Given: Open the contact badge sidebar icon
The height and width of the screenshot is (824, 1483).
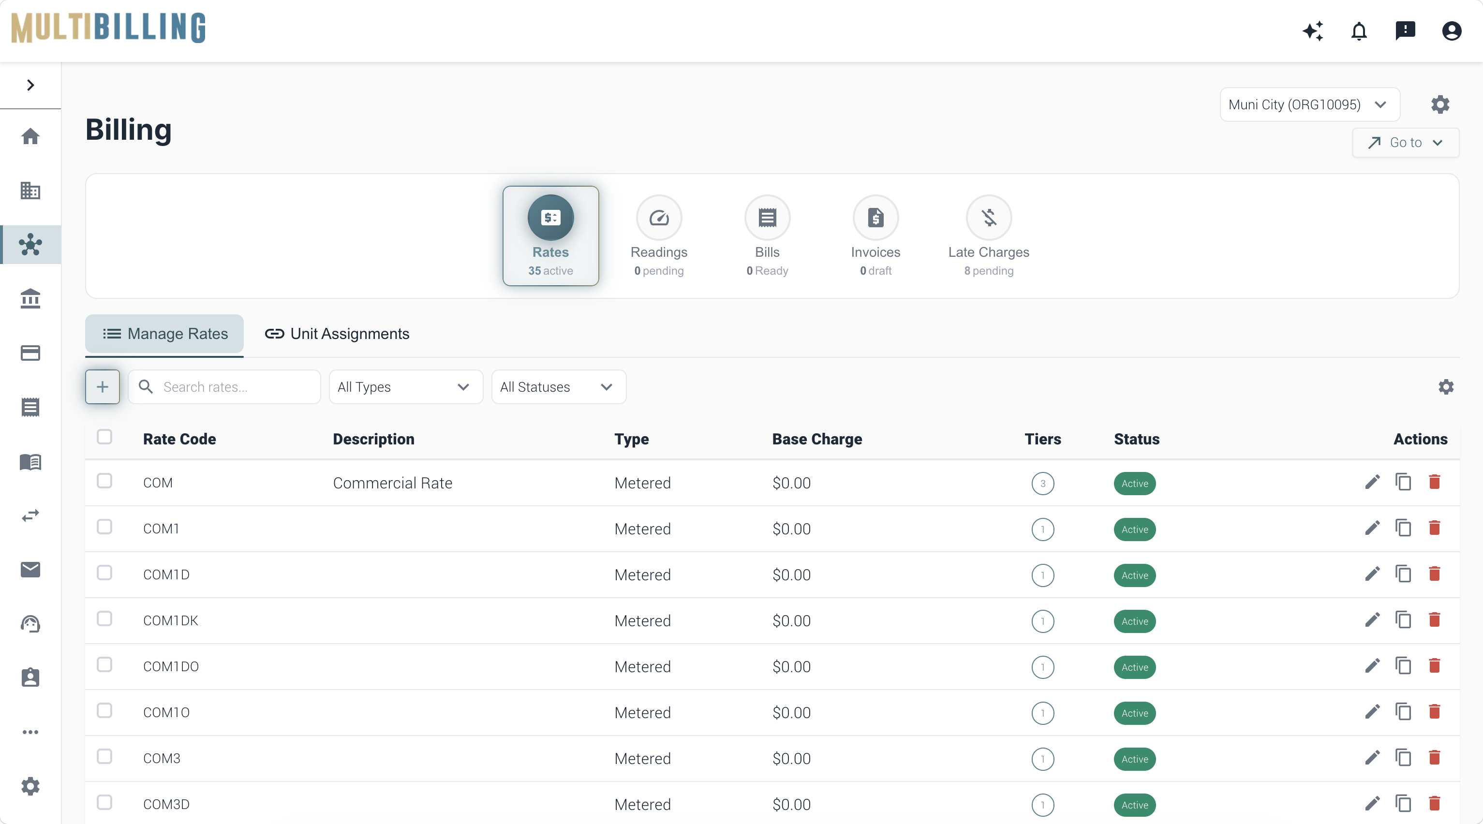Looking at the screenshot, I should (x=30, y=678).
